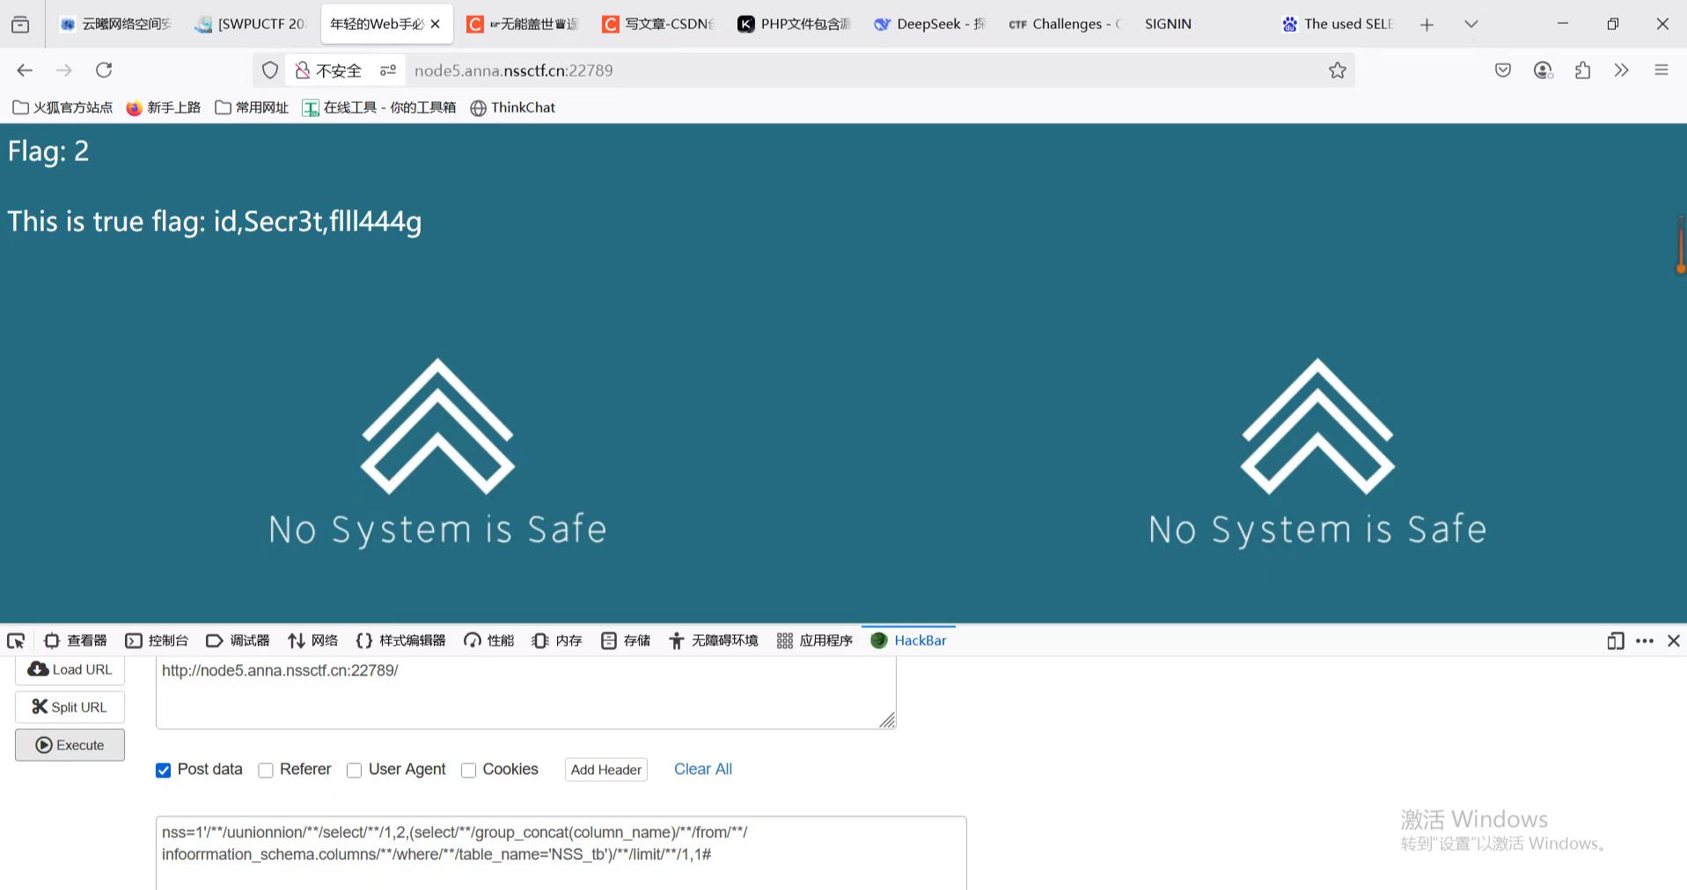The width and height of the screenshot is (1687, 890).
Task: Select the 'Flag: 2' text
Action: click(48, 150)
